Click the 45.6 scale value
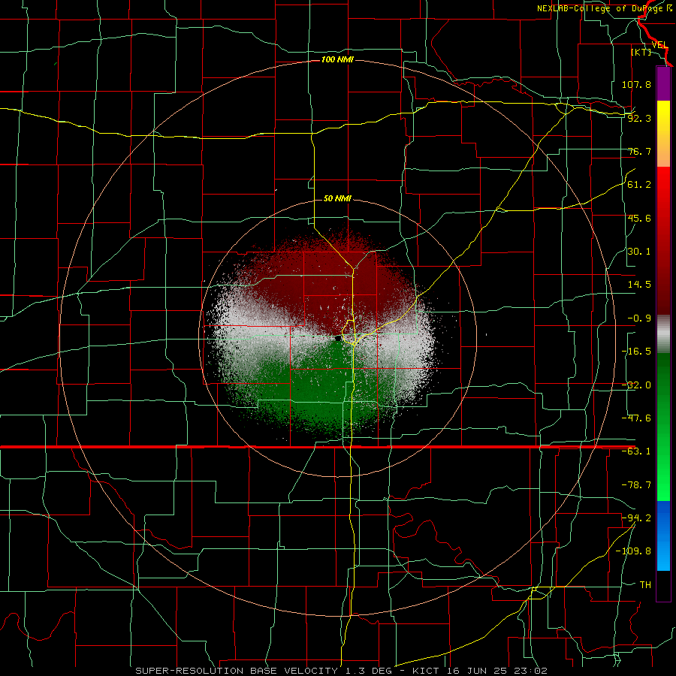 639,218
